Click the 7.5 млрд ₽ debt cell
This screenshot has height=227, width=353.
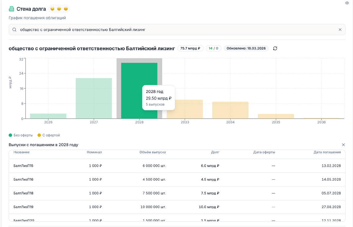coord(210,193)
